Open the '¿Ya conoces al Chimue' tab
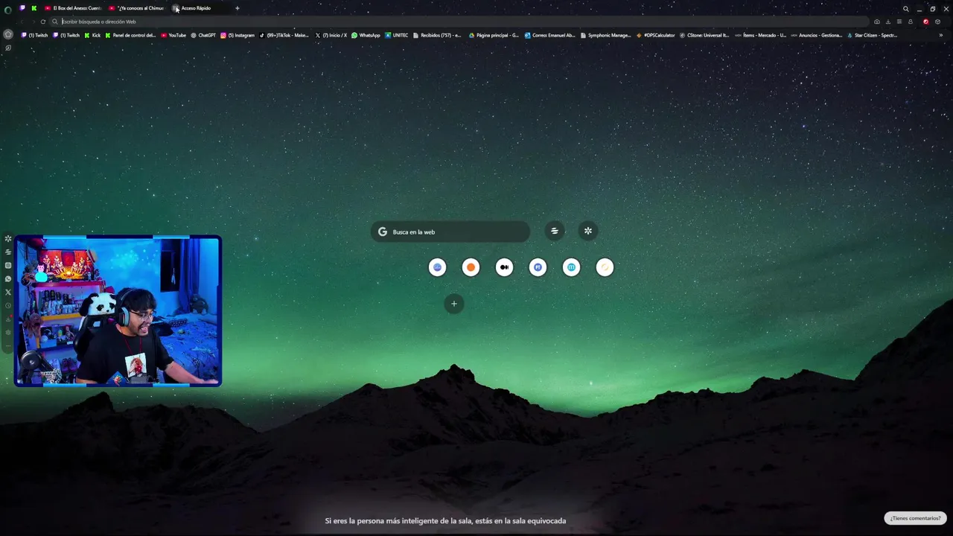 [x=137, y=8]
